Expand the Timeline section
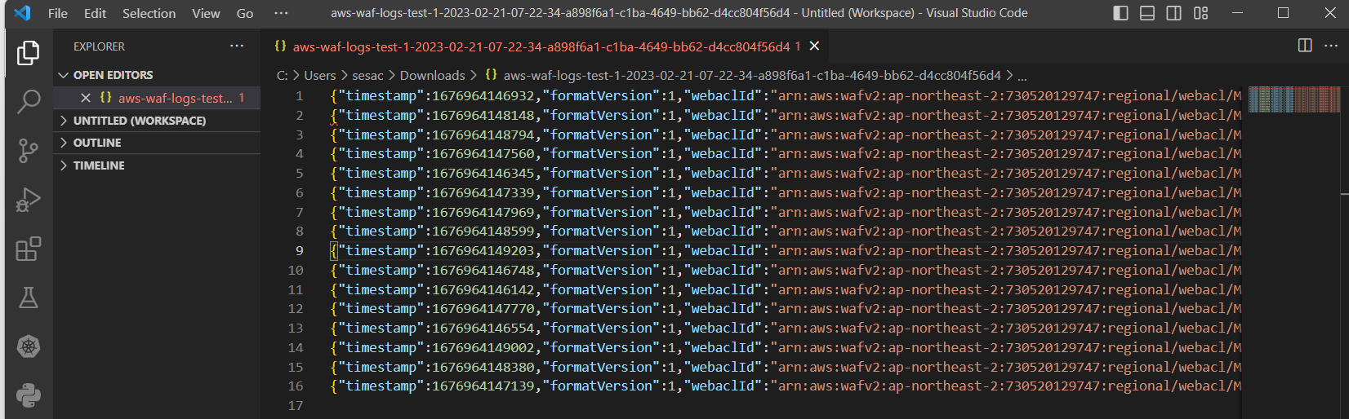This screenshot has width=1349, height=419. coord(158,165)
